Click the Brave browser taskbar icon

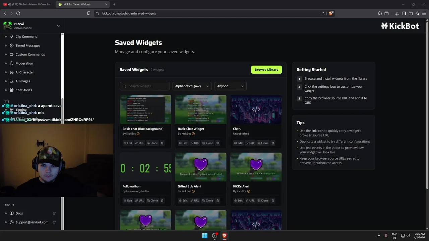225,236
